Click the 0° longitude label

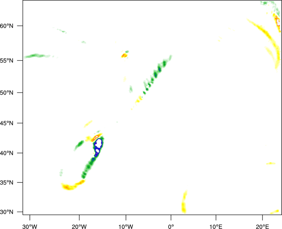coord(171,227)
